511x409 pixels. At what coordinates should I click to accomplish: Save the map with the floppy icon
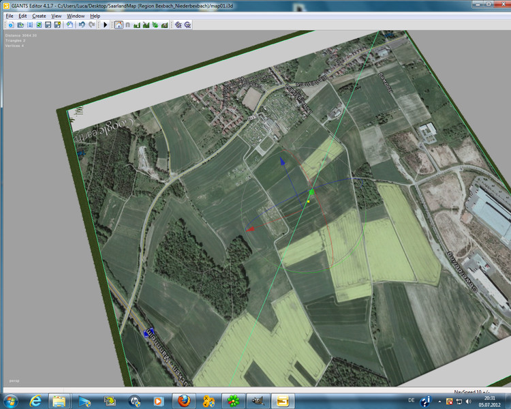point(48,25)
